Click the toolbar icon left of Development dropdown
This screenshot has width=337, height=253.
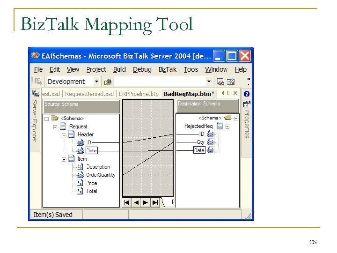coord(38,82)
